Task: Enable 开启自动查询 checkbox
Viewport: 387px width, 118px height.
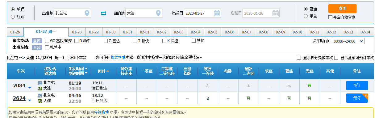Action: coord(331,17)
